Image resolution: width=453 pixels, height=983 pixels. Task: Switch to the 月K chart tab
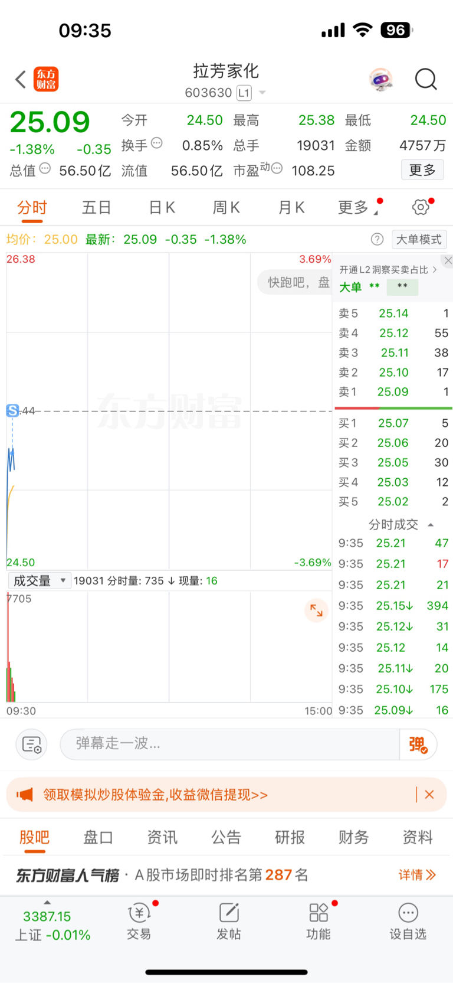click(x=291, y=207)
